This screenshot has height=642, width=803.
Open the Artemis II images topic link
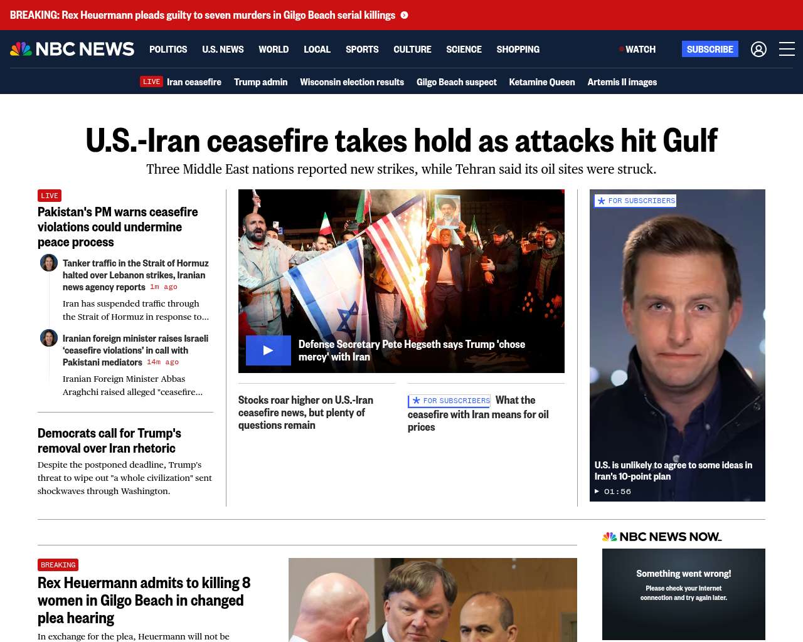click(622, 82)
